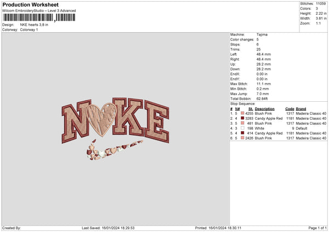Click the Description column header
Viewport: 329px width, 232px height.
click(265, 109)
